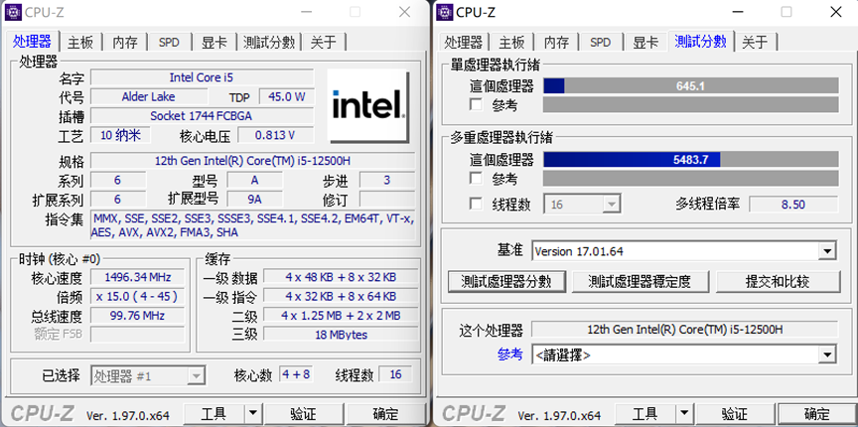Screen dimensions: 858x427
Task: Click the CPU-Z app icon in the left window title bar
Action: (13, 12)
